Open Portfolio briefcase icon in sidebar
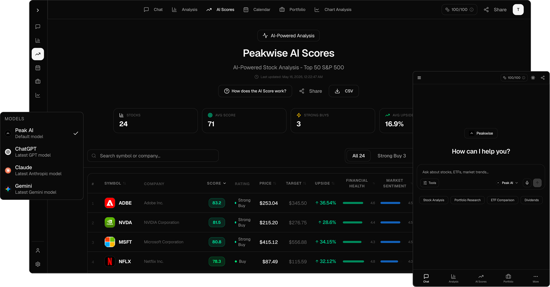This screenshot has width=550, height=287. click(38, 82)
